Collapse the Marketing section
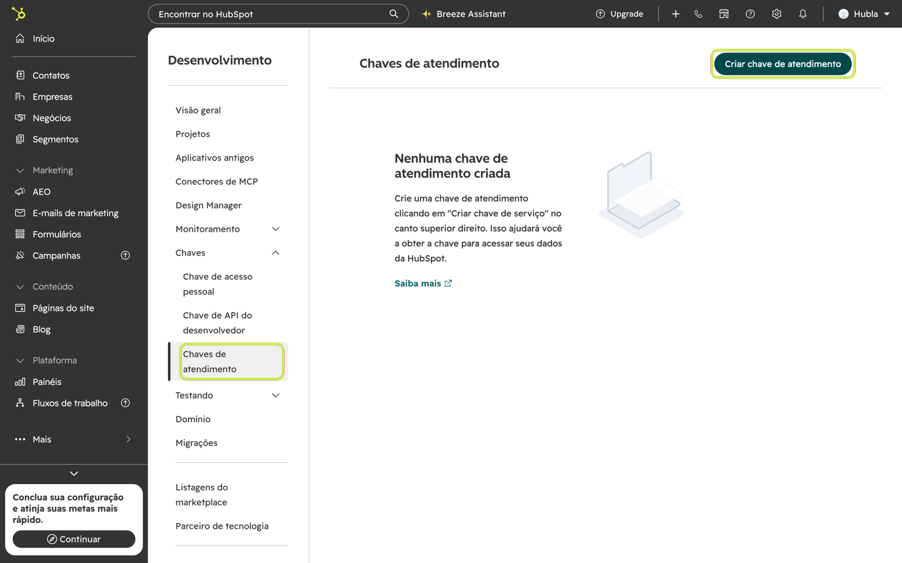 pyautogui.click(x=45, y=170)
